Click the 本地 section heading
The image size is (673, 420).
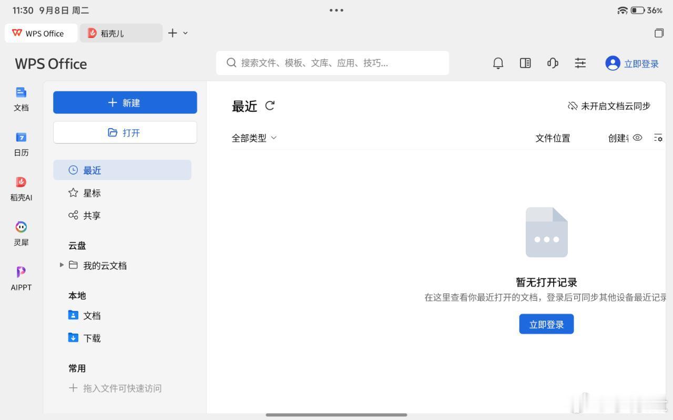point(77,296)
